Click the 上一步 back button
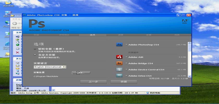Viewport: 219px width, 104px height. click(x=93, y=82)
